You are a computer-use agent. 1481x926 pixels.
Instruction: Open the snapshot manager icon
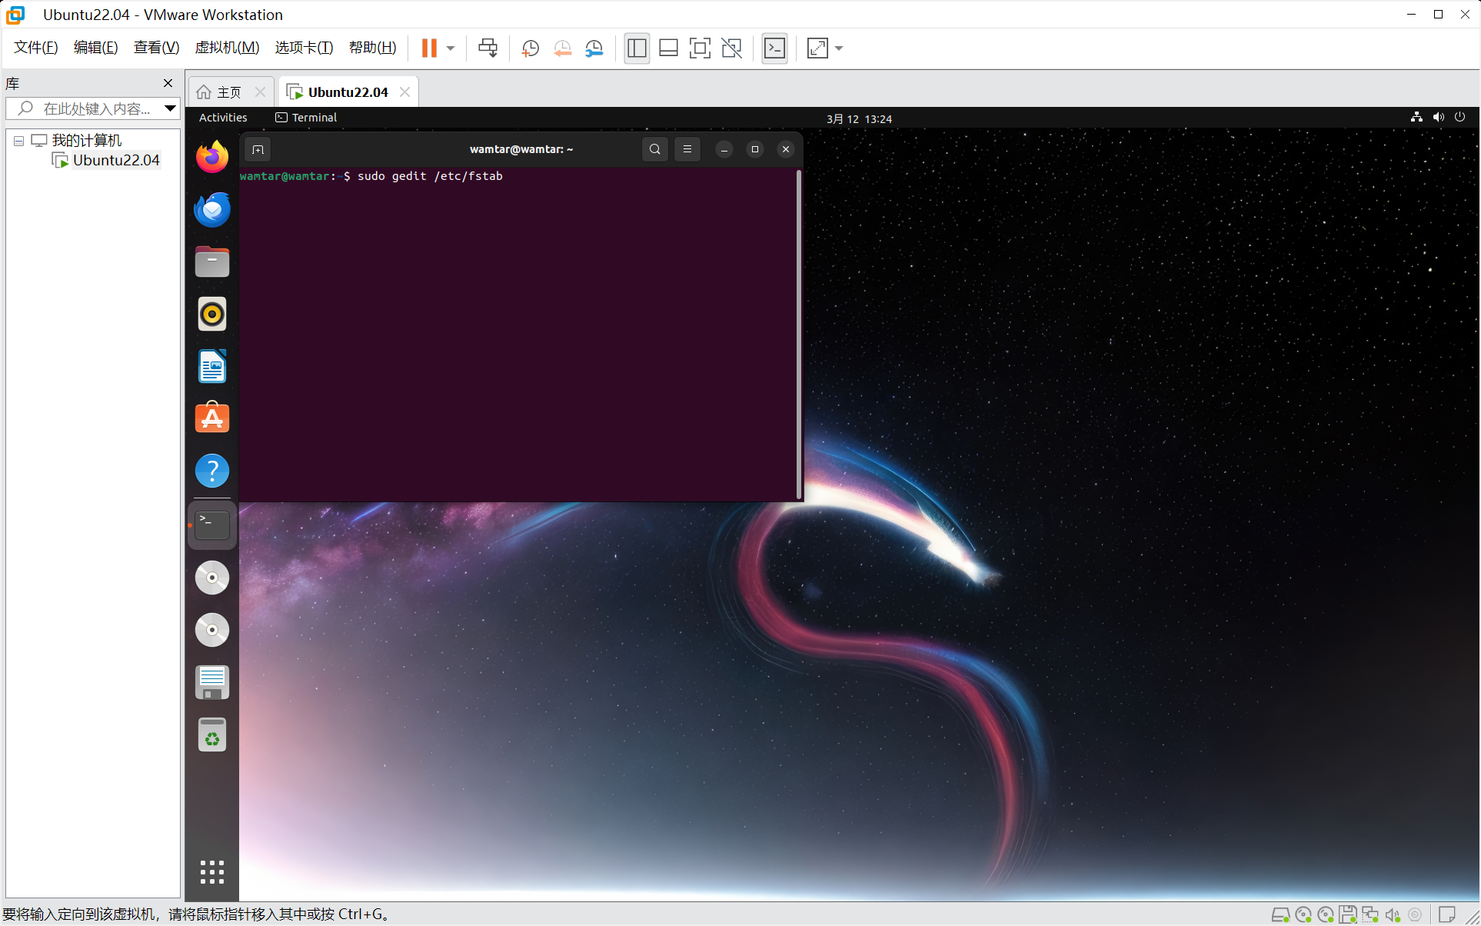tap(594, 48)
